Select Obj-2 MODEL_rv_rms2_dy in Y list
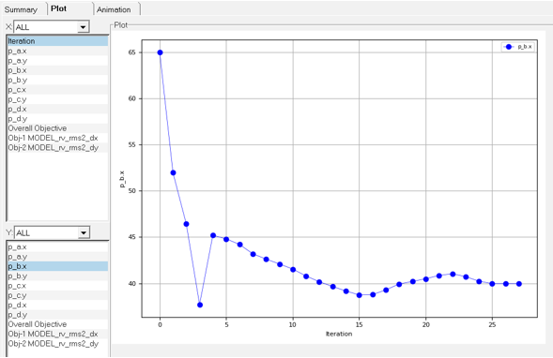553x358 pixels. (x=57, y=344)
